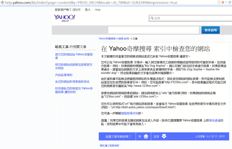Click 上次更新: 十二月 11, 2012 text
The image size is (232, 149).
(x=210, y=136)
